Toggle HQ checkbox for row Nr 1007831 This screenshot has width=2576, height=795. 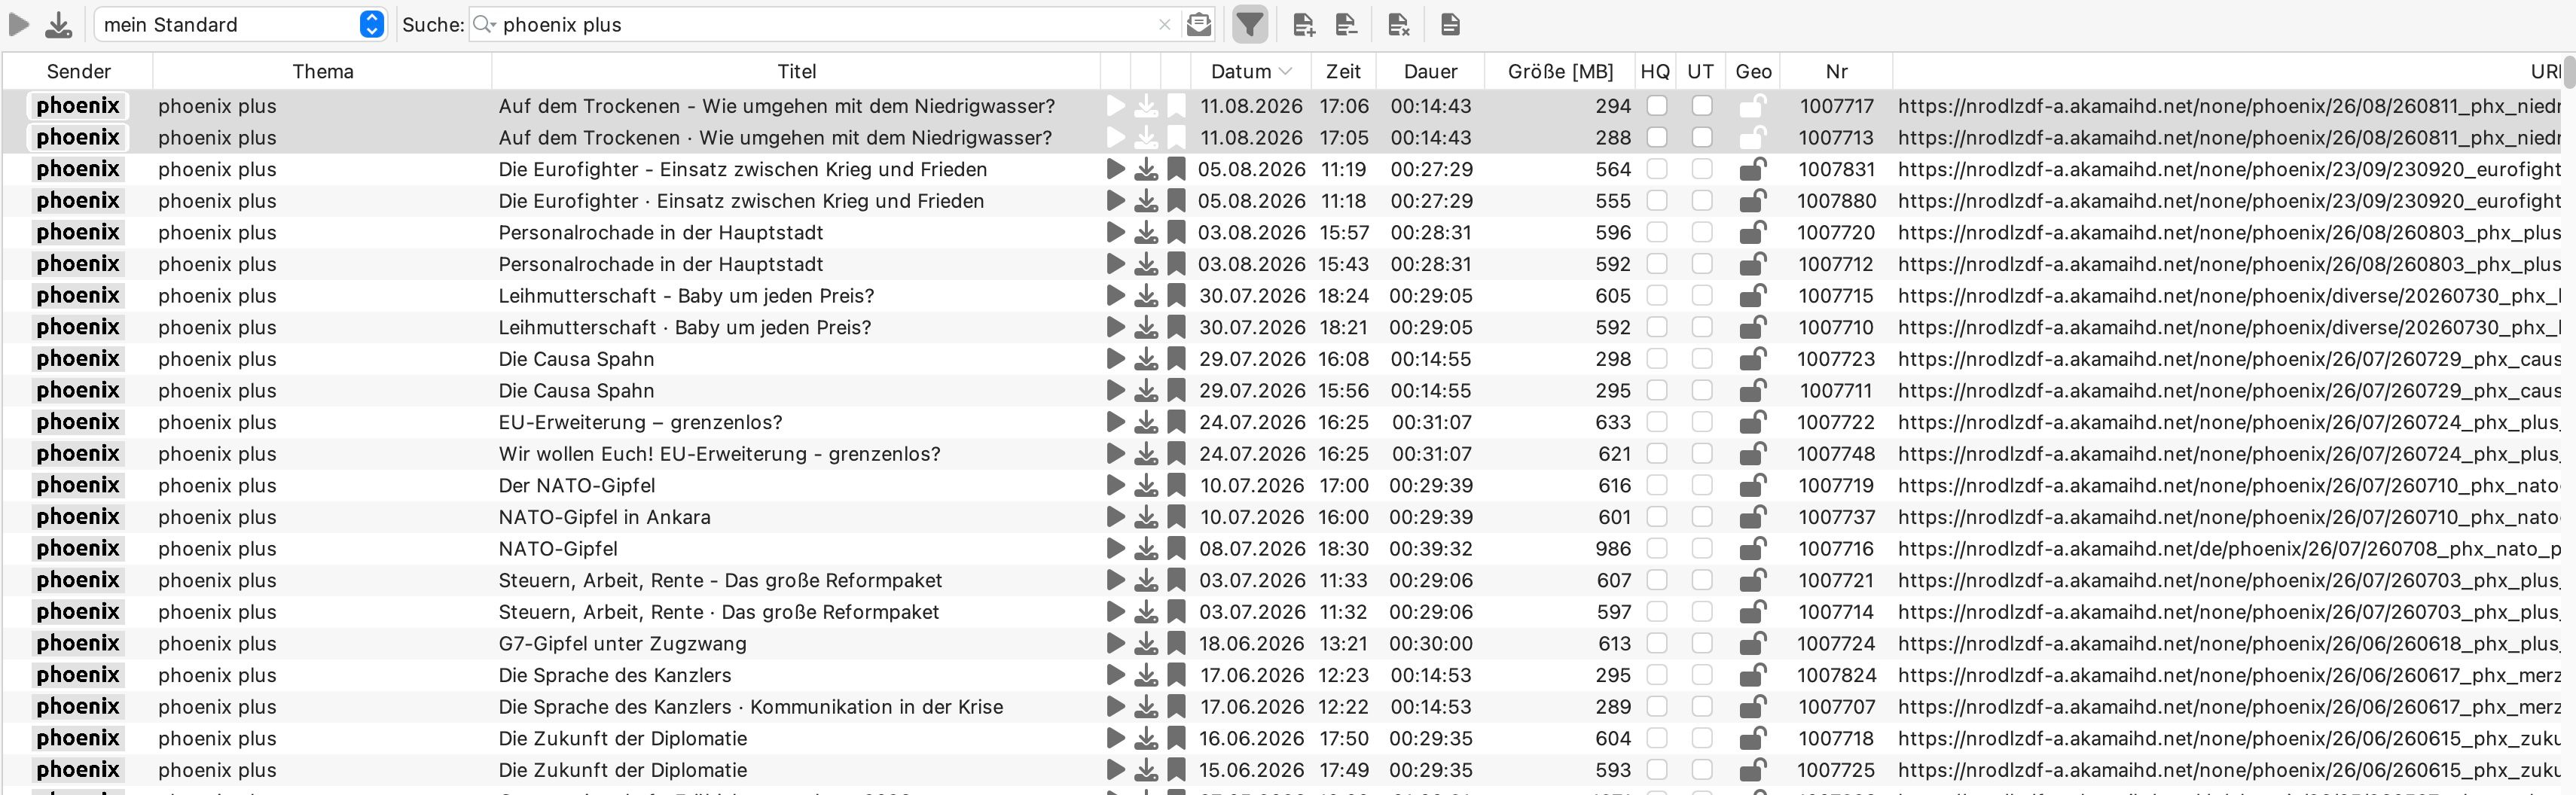[1657, 169]
